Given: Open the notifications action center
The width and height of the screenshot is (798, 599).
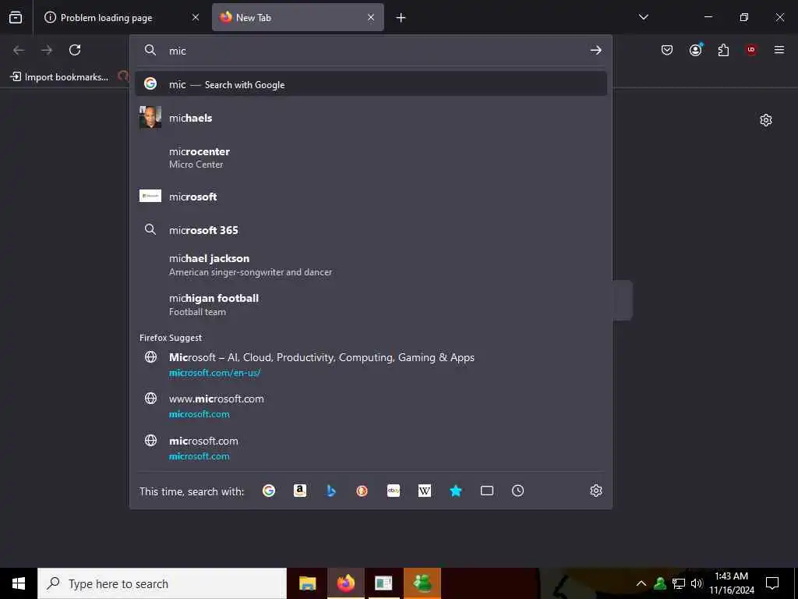Looking at the screenshot, I should pos(772,583).
